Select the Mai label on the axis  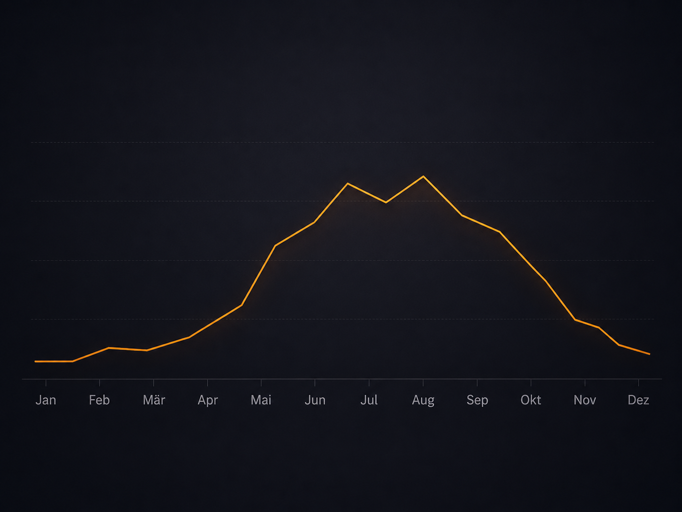click(x=261, y=400)
